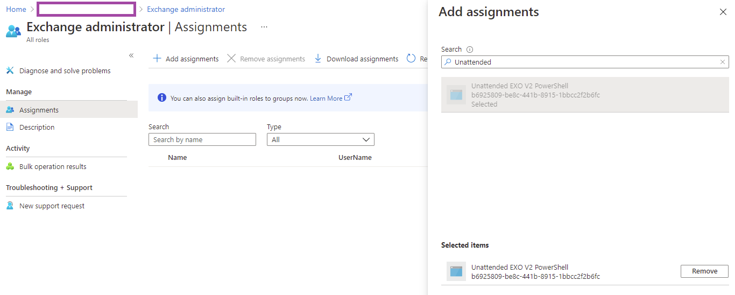Click Remove assignments toolbar button
Image resolution: width=735 pixels, height=295 pixels.
(x=266, y=59)
